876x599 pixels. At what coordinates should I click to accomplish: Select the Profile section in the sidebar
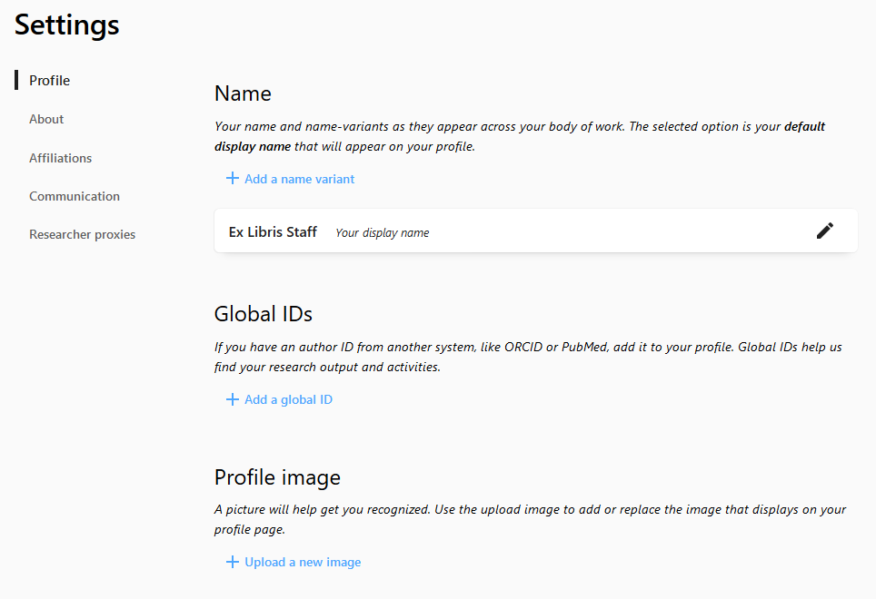point(49,81)
